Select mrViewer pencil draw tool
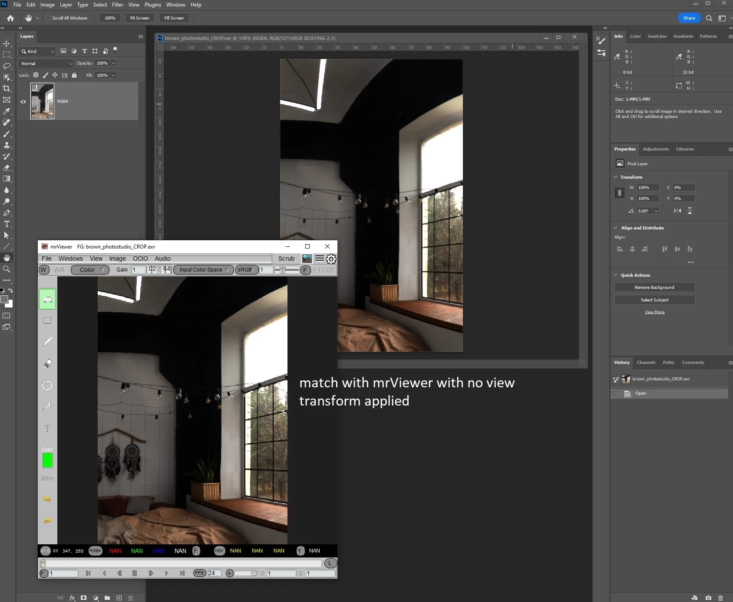 (x=47, y=342)
